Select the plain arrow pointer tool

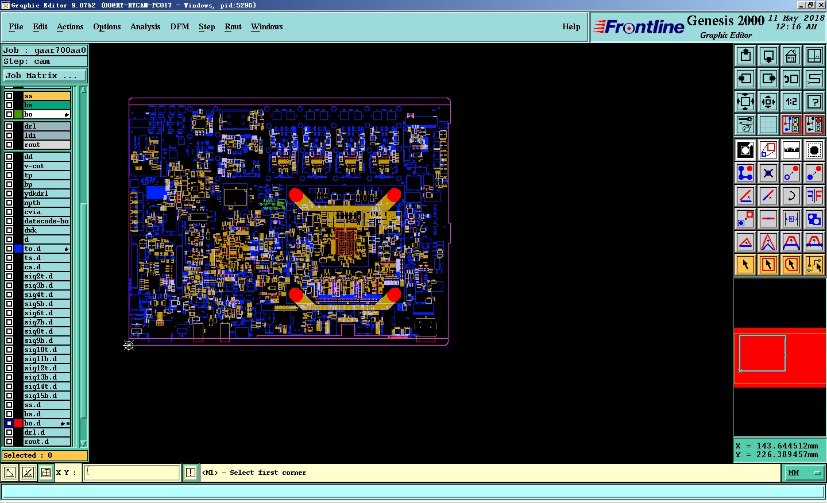click(x=745, y=265)
